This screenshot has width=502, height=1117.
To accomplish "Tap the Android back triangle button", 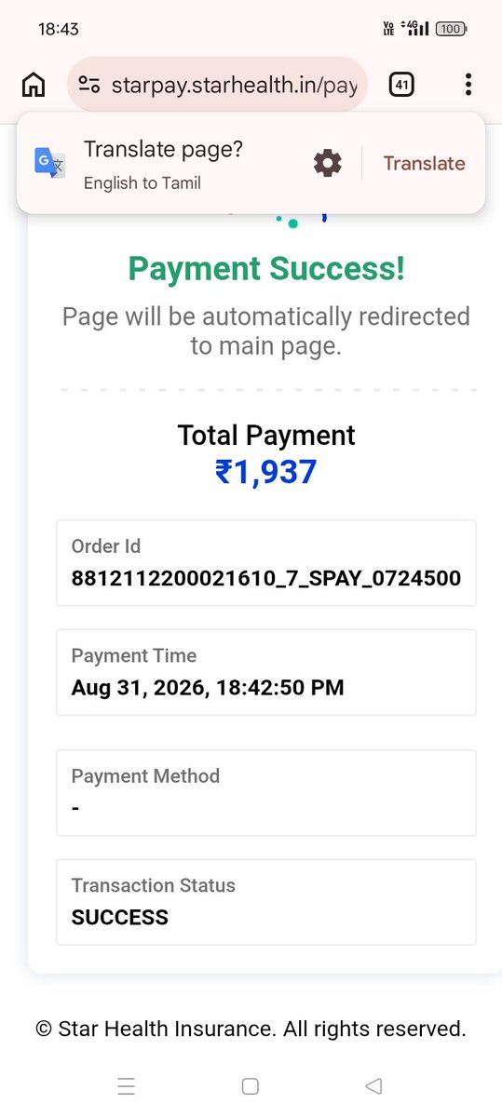I will pyautogui.click(x=374, y=1085).
